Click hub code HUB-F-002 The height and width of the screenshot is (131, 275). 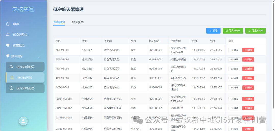point(155,59)
